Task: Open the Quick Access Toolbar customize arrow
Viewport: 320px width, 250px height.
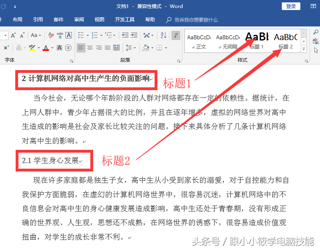Action: [x=15, y=7]
